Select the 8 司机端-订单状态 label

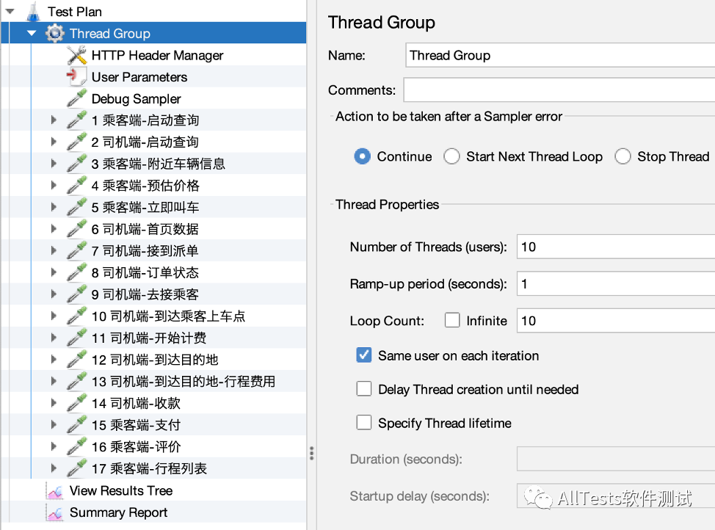[x=145, y=273]
